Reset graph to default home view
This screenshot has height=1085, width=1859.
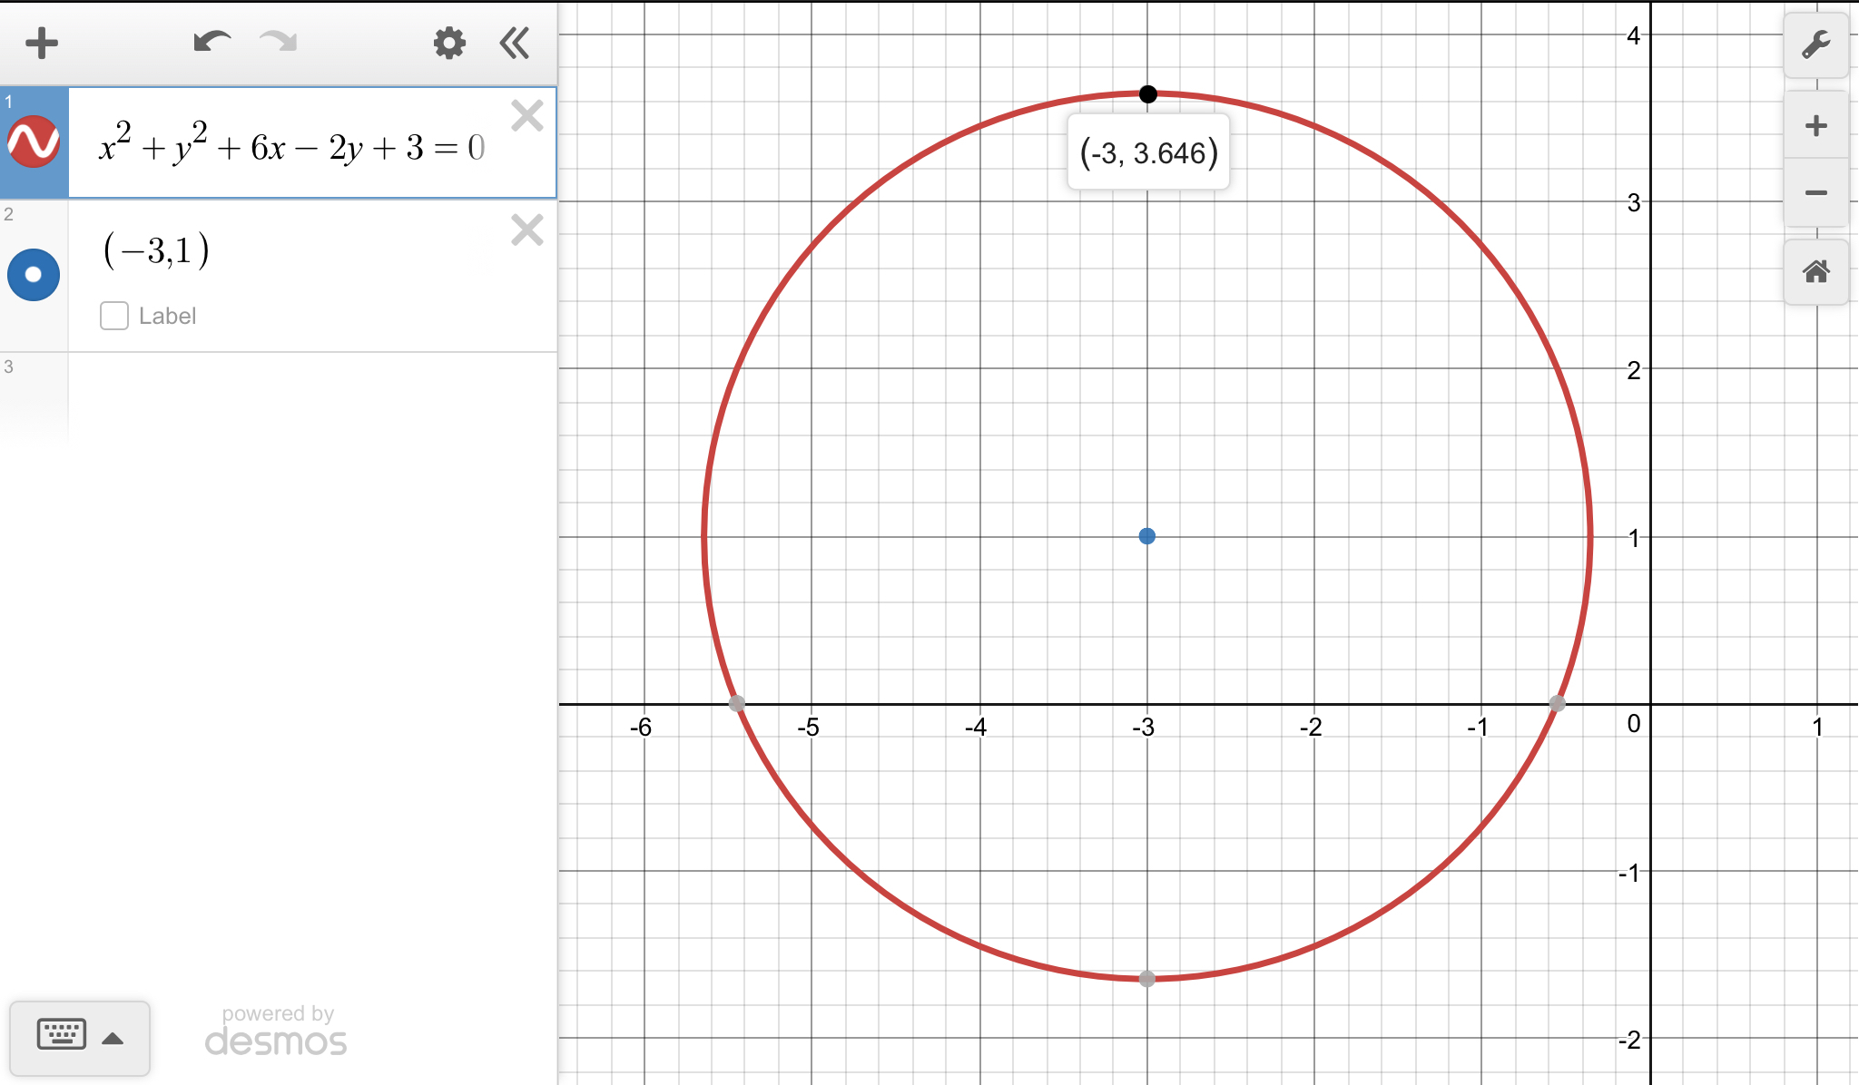[x=1815, y=271]
